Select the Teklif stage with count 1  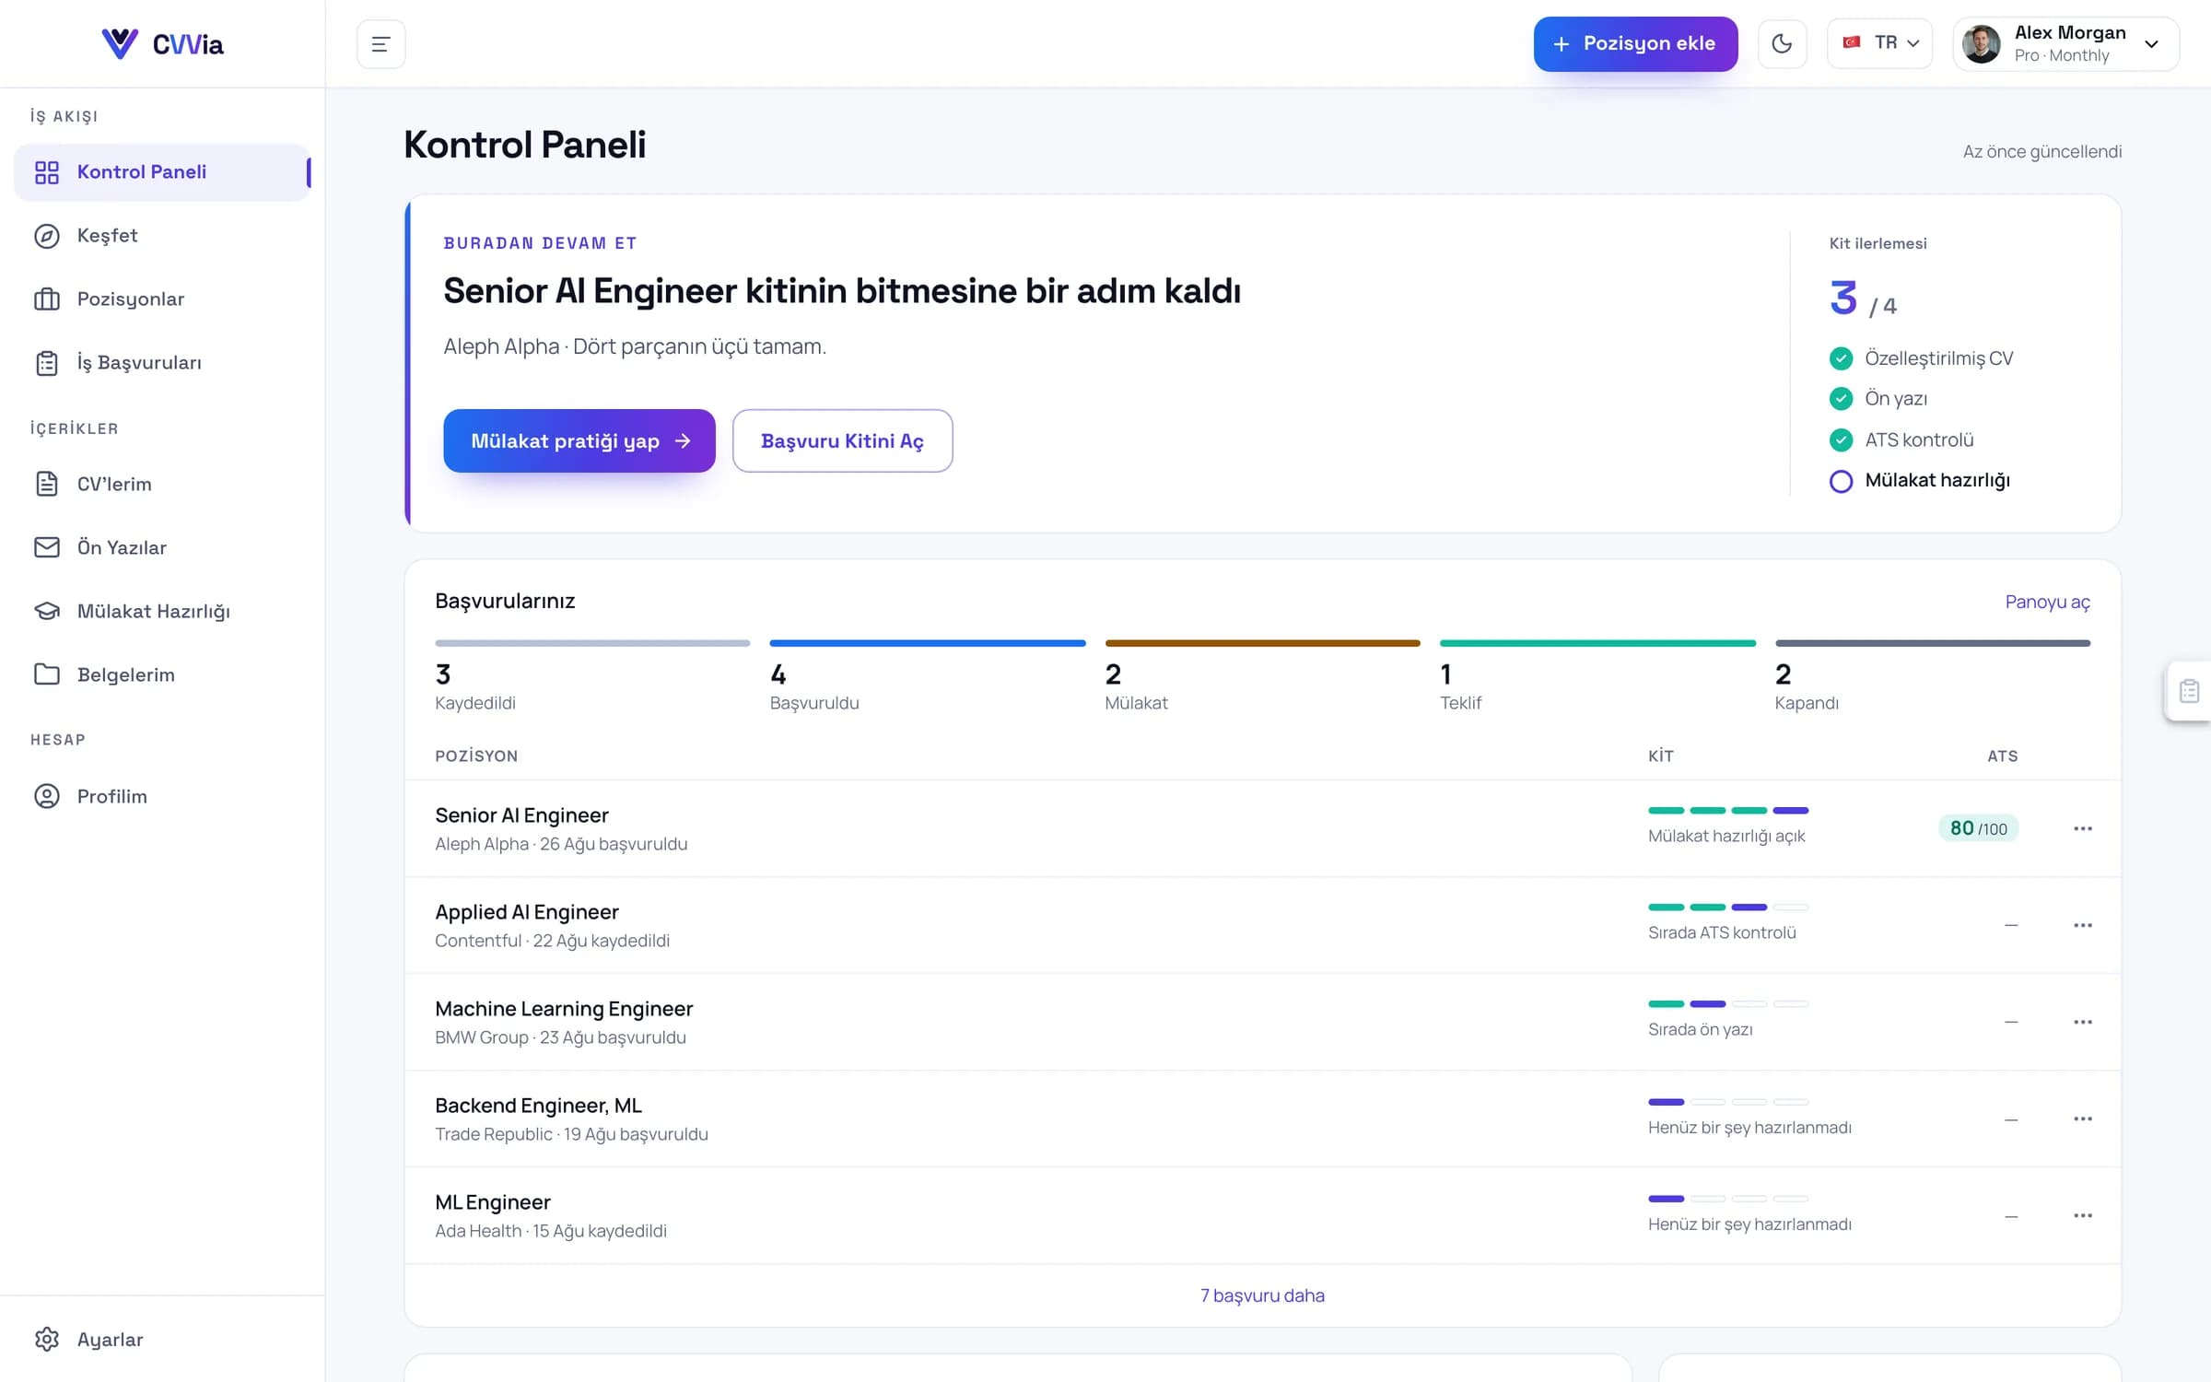pos(1597,676)
